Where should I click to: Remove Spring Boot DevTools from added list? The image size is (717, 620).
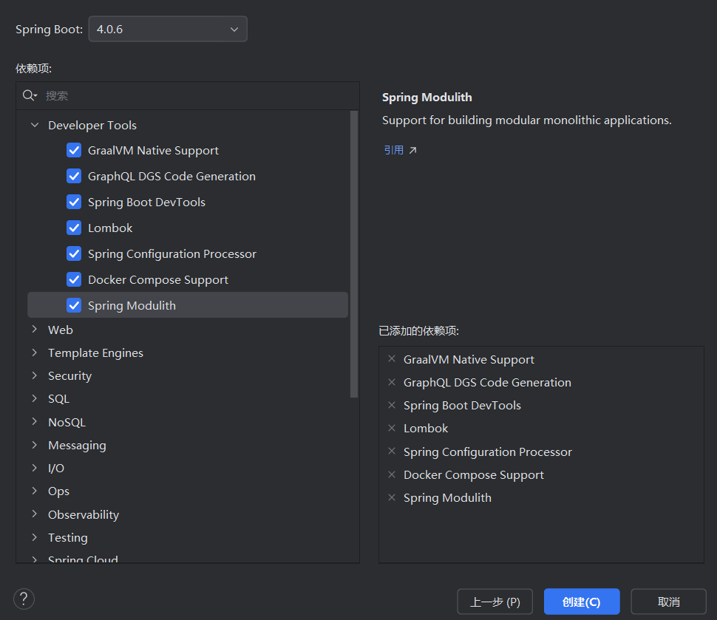click(x=392, y=405)
